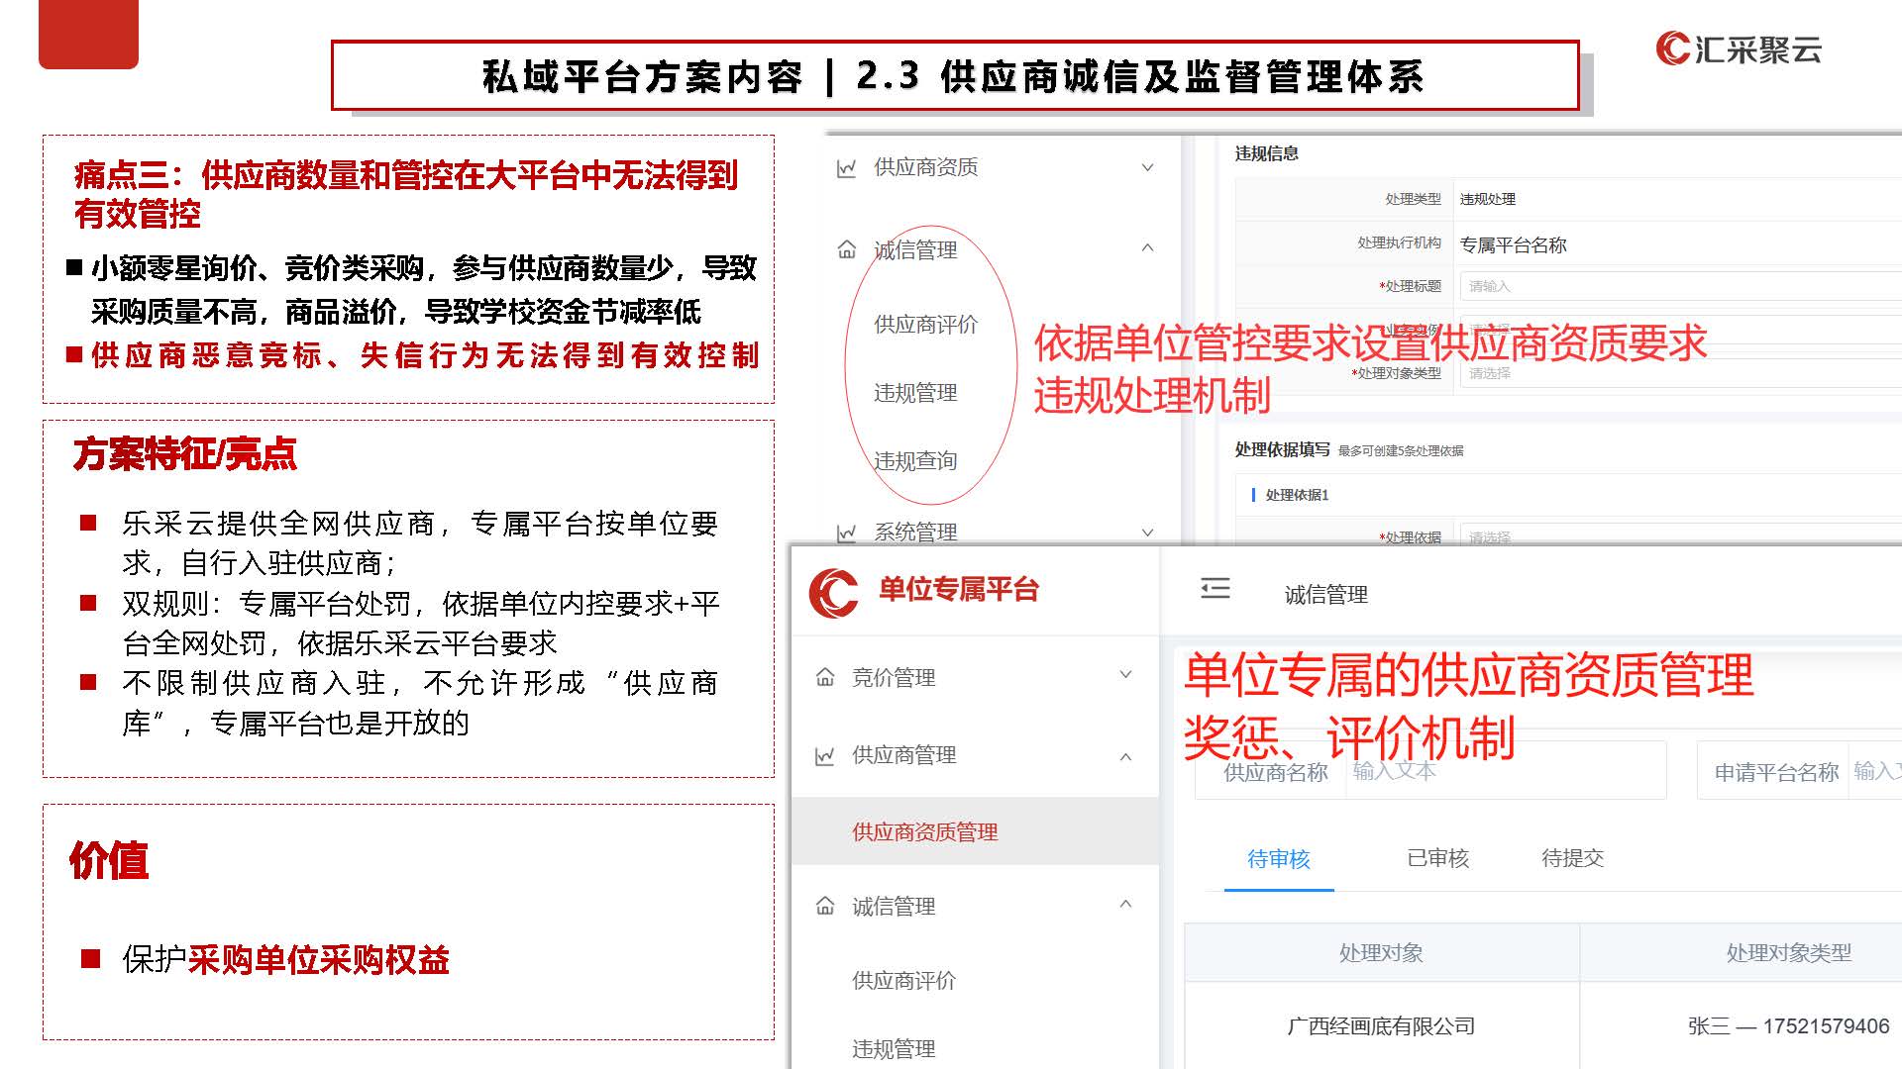
Task: Click the 诚信管理 page title in header
Action: point(1325,595)
